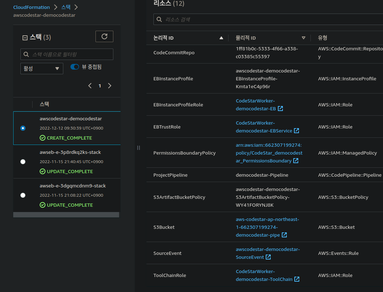Image resolution: width=383 pixels, height=292 pixels.
Task: Click 유형 column header
Action: 323,38
